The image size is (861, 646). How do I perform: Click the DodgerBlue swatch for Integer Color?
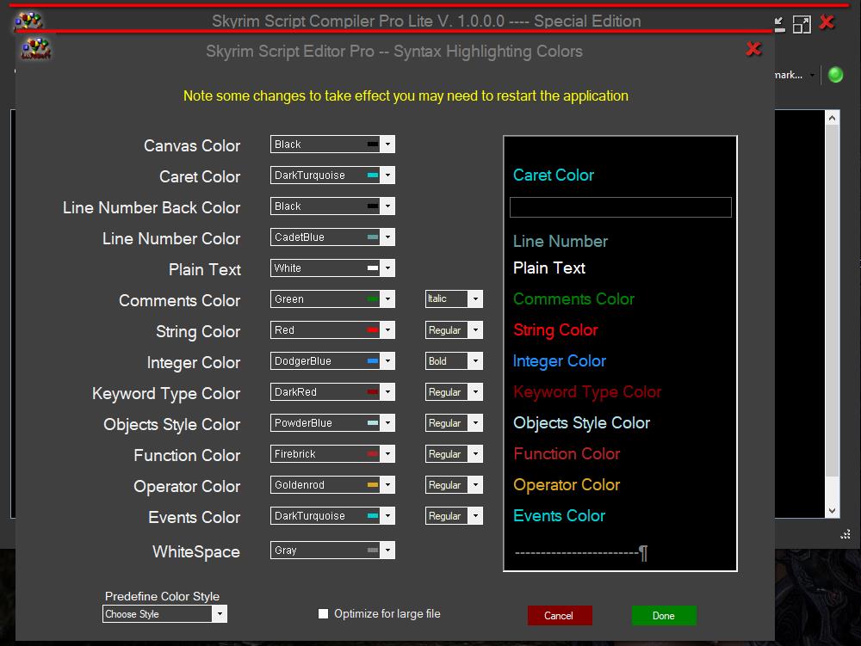[x=373, y=361]
